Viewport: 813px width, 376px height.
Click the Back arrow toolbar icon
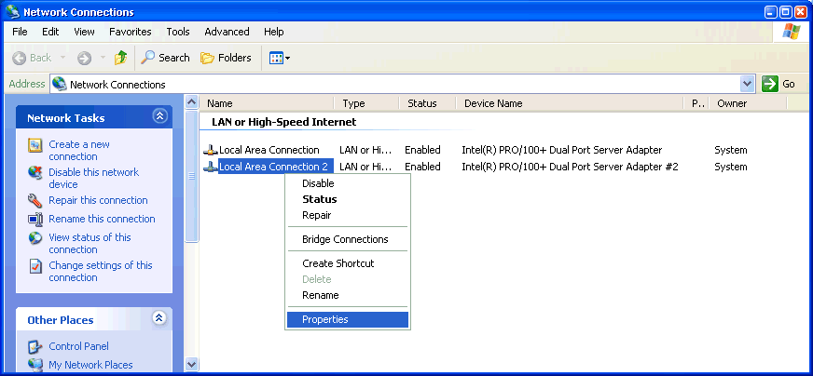pos(20,58)
